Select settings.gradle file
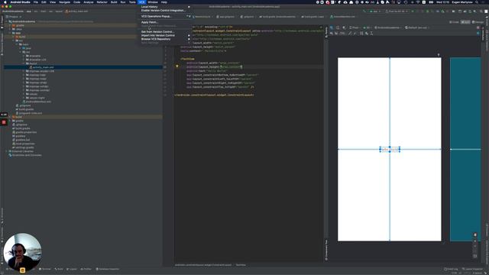Viewport: 489px width, 275px height. click(x=24, y=147)
